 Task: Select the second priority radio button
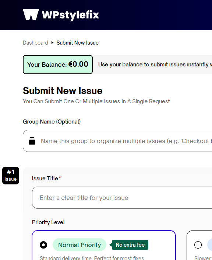pyautogui.click(x=198, y=245)
